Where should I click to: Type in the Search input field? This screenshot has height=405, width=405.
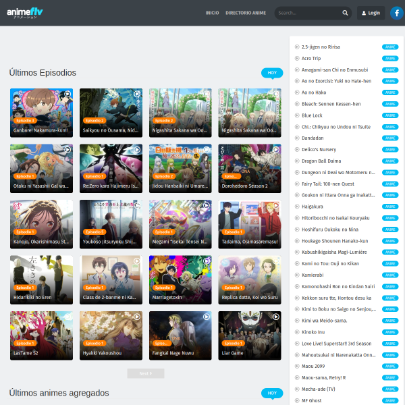(x=307, y=13)
